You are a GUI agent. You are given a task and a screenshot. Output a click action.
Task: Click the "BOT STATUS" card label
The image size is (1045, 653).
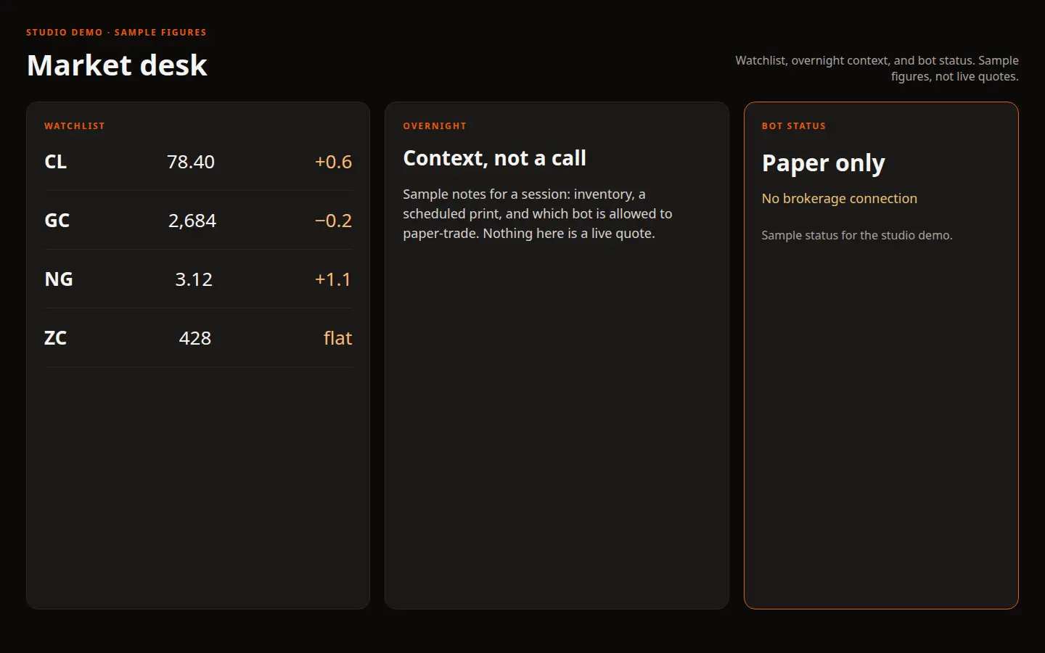(794, 126)
